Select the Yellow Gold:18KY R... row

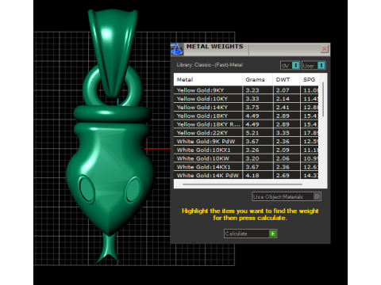coord(246,124)
